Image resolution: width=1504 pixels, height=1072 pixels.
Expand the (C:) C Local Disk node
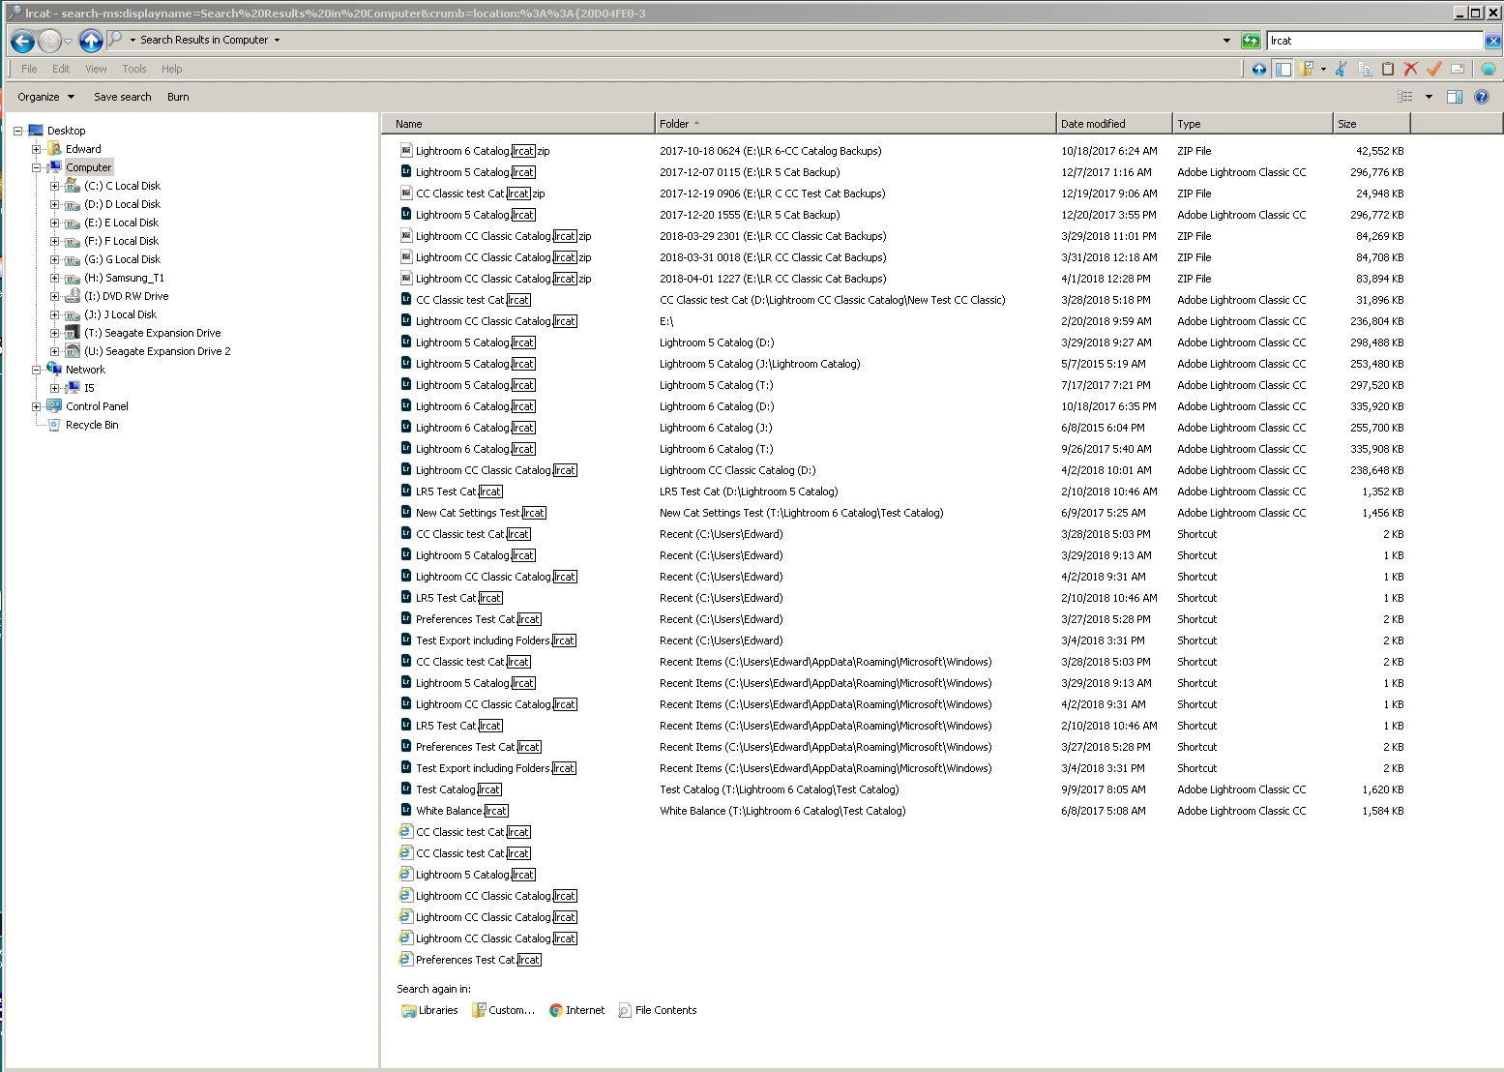click(x=55, y=186)
